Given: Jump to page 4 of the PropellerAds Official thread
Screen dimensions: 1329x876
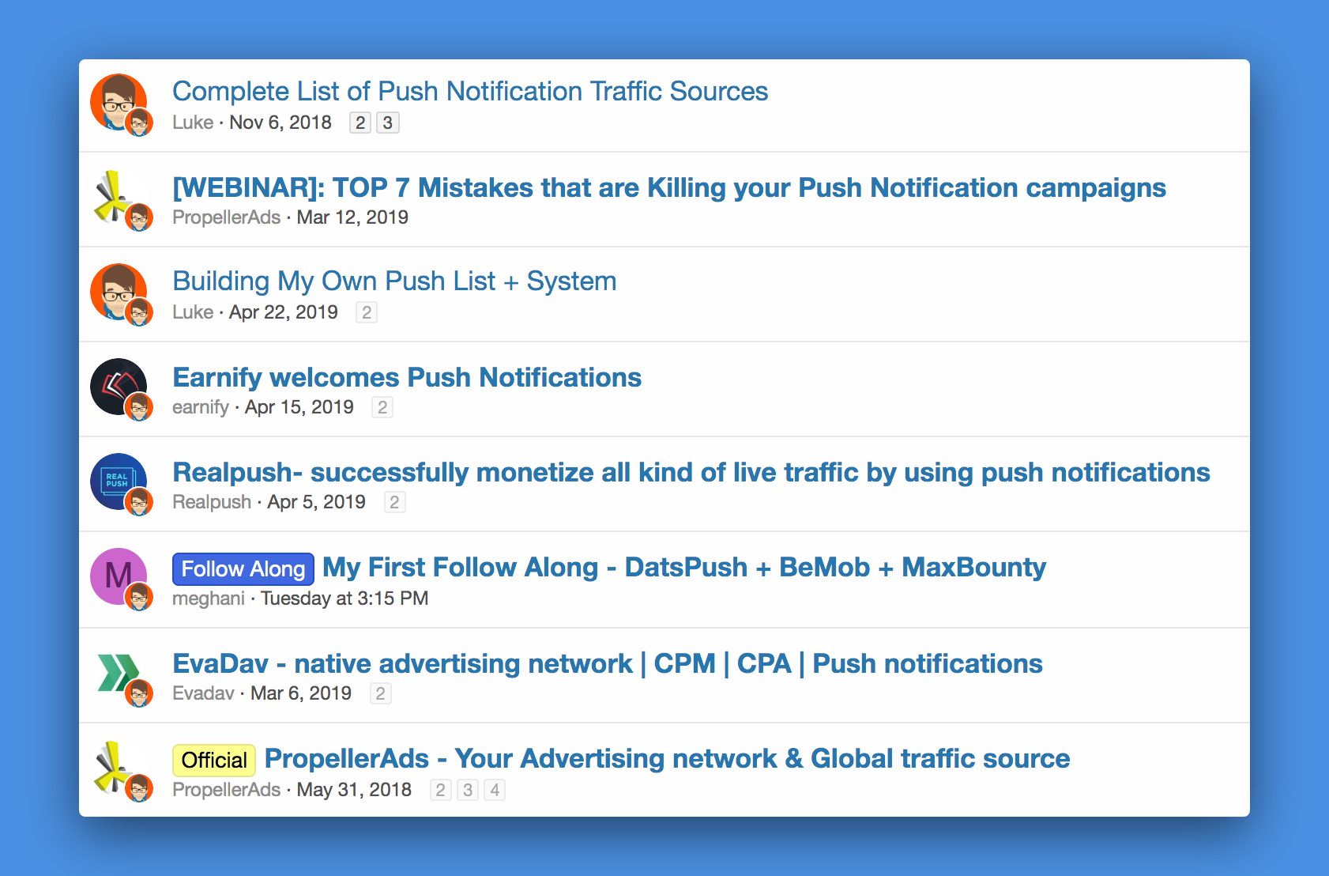Looking at the screenshot, I should click(495, 790).
